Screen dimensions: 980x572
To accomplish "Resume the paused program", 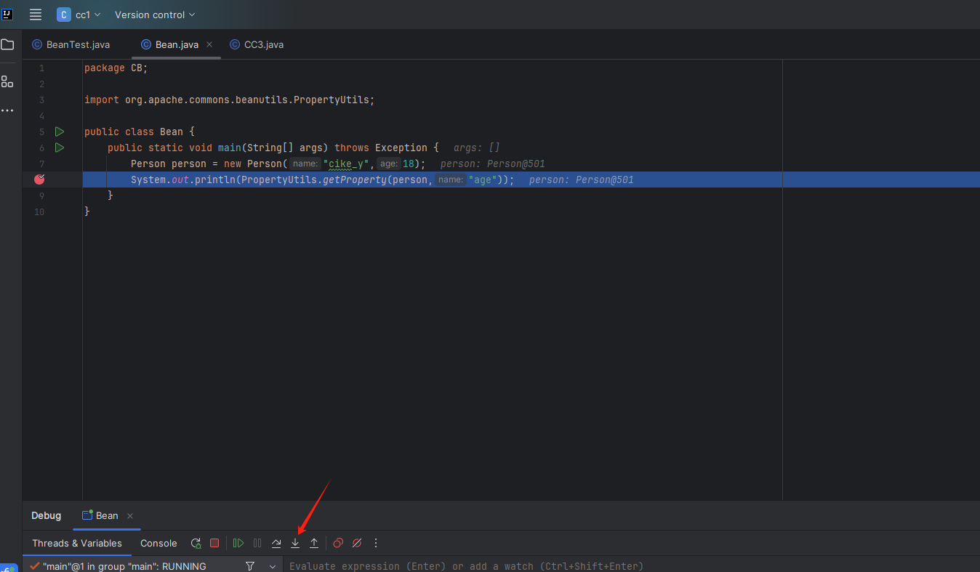I will coord(238,543).
